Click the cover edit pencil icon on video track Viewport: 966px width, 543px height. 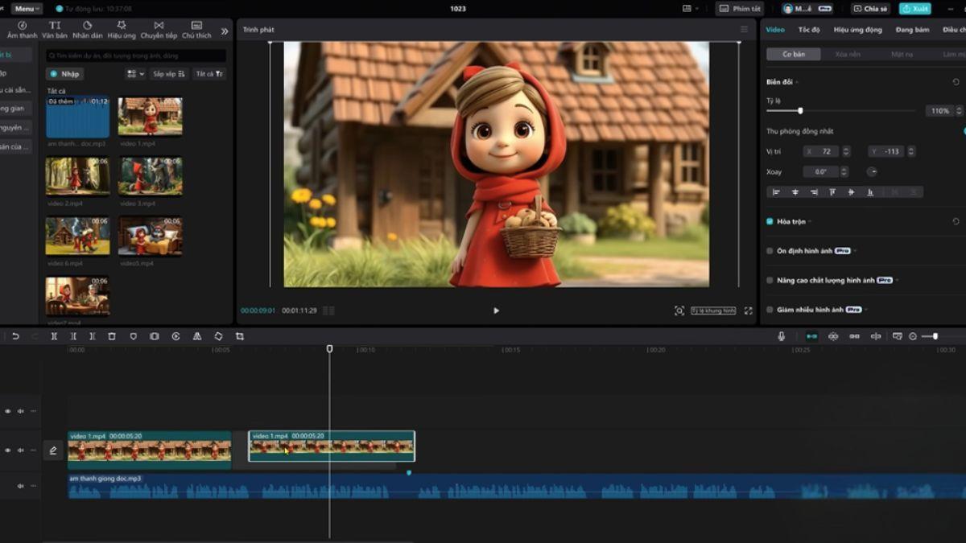53,450
